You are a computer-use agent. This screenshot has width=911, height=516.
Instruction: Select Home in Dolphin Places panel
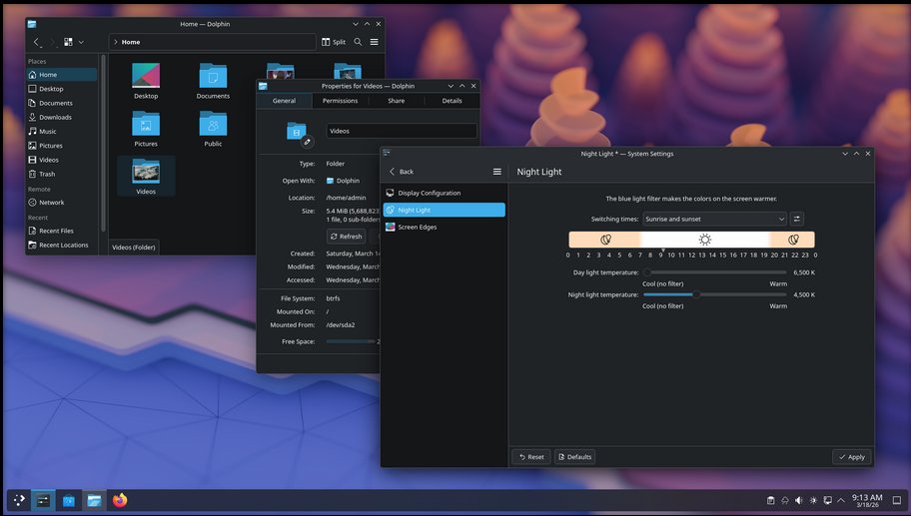[x=62, y=74]
